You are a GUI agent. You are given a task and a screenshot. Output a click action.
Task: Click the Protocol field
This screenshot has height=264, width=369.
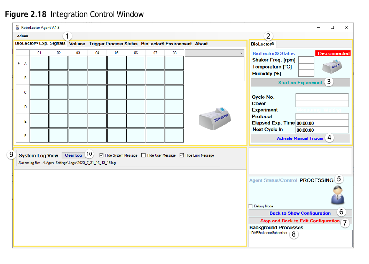[322, 116]
